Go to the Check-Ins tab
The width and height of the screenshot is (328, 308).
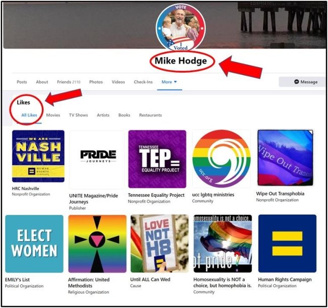click(x=143, y=82)
